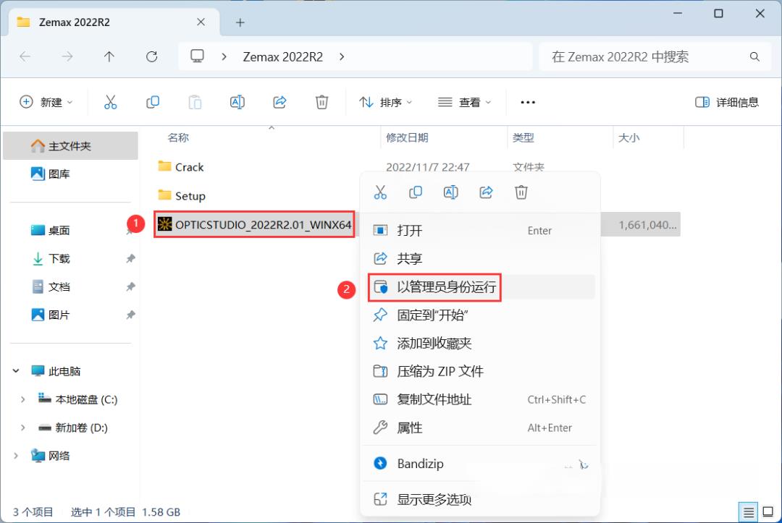Click the search magnifier icon
Screen dimensions: 782x523
(x=754, y=56)
